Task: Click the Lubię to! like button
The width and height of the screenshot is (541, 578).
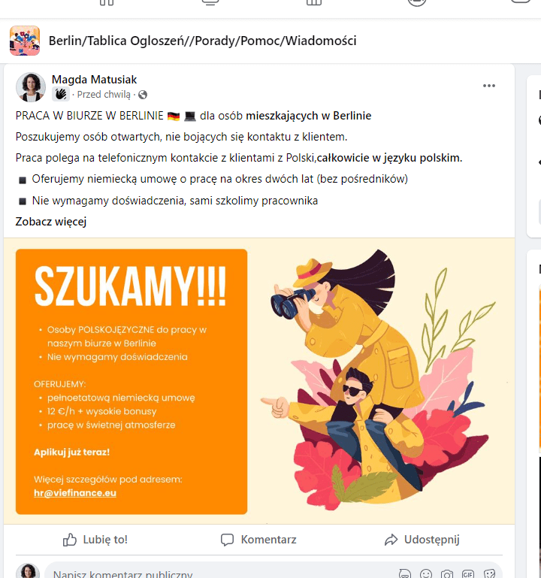Action: coord(95,540)
